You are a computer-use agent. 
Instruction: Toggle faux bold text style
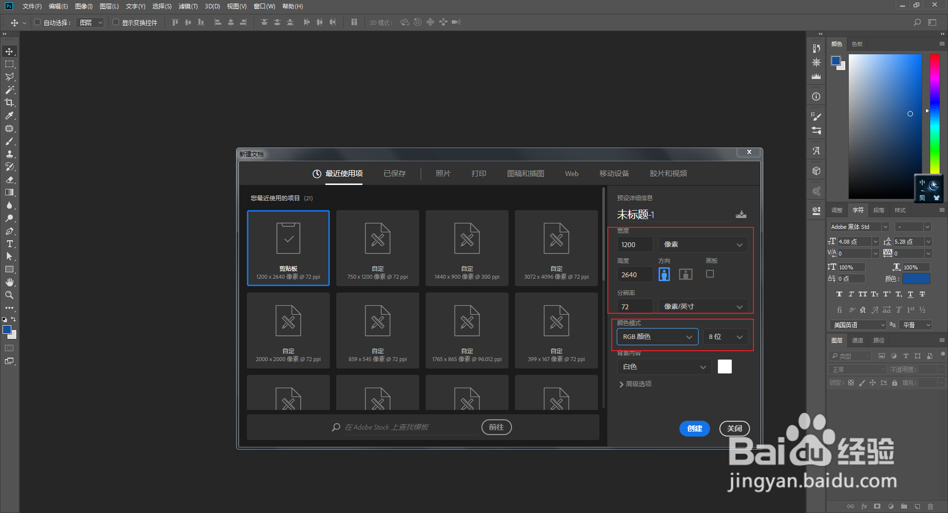tap(839, 294)
